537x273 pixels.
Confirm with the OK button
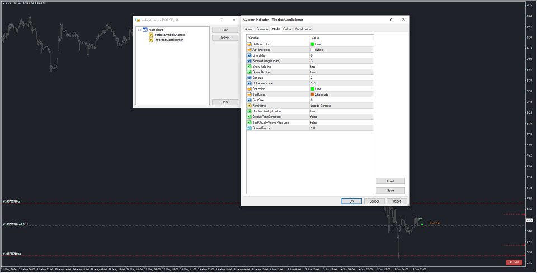[x=351, y=201]
